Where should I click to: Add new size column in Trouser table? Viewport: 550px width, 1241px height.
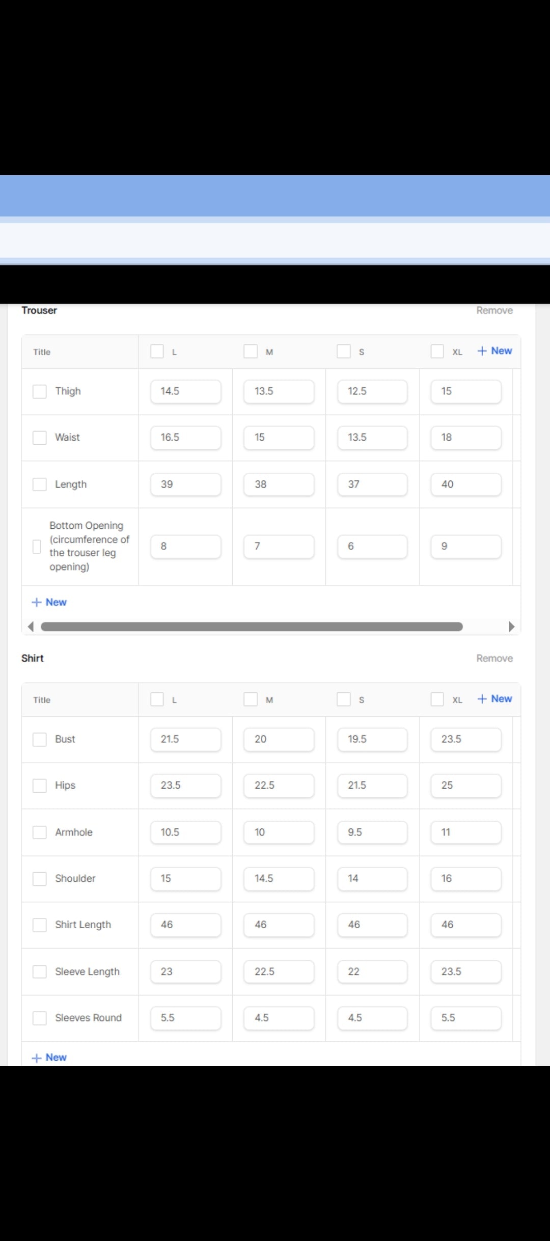point(494,351)
